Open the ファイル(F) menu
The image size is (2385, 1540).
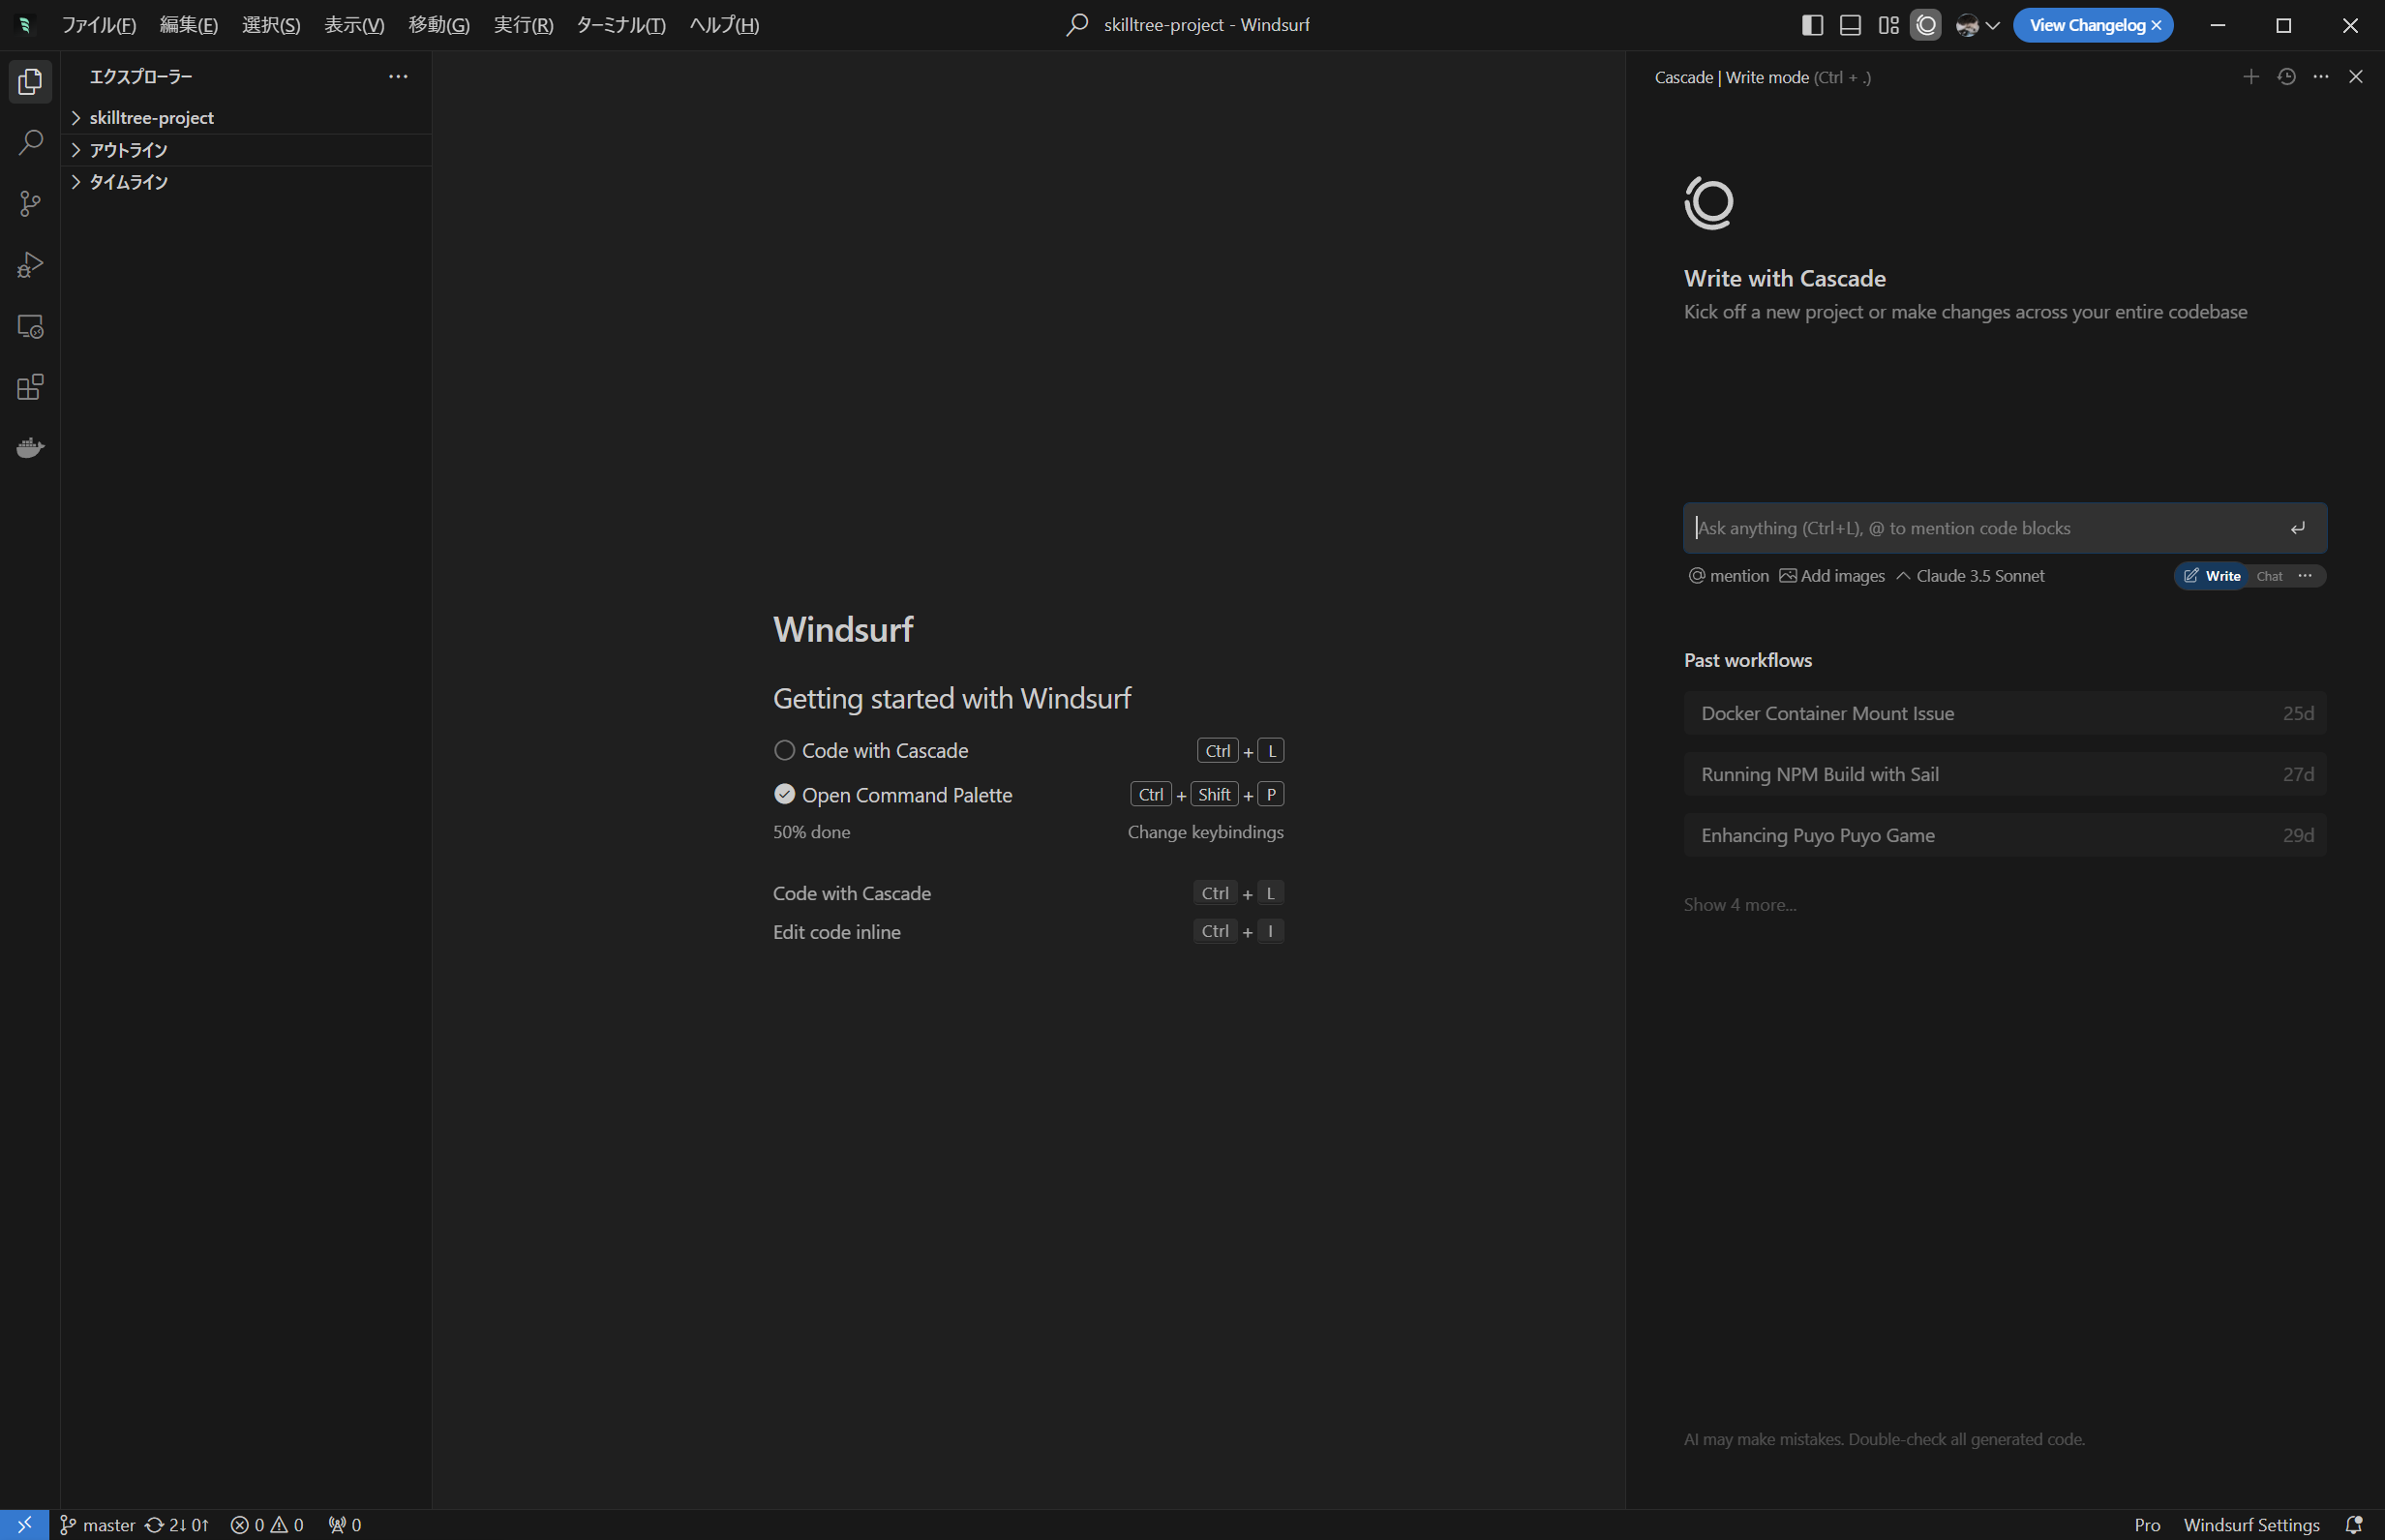tap(99, 25)
